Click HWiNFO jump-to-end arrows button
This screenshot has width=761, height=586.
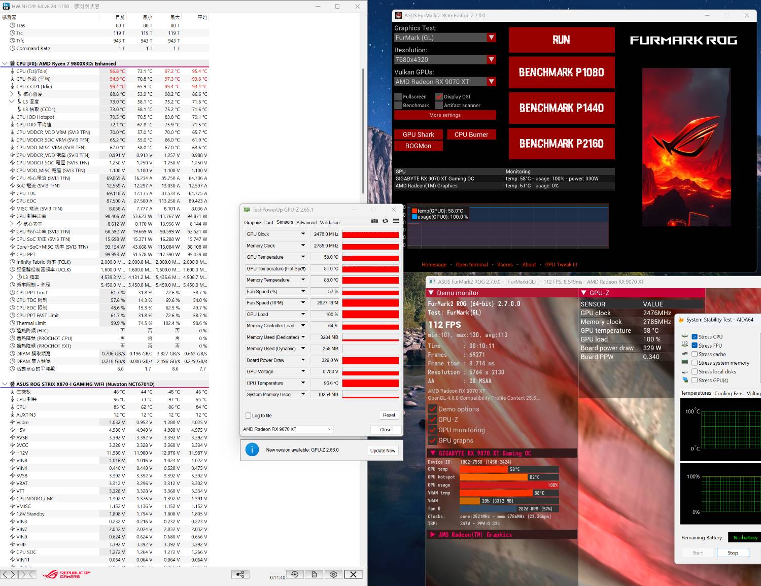(27, 574)
